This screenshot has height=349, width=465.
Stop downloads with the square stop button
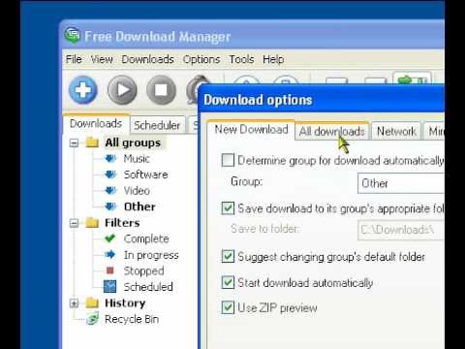tap(161, 90)
